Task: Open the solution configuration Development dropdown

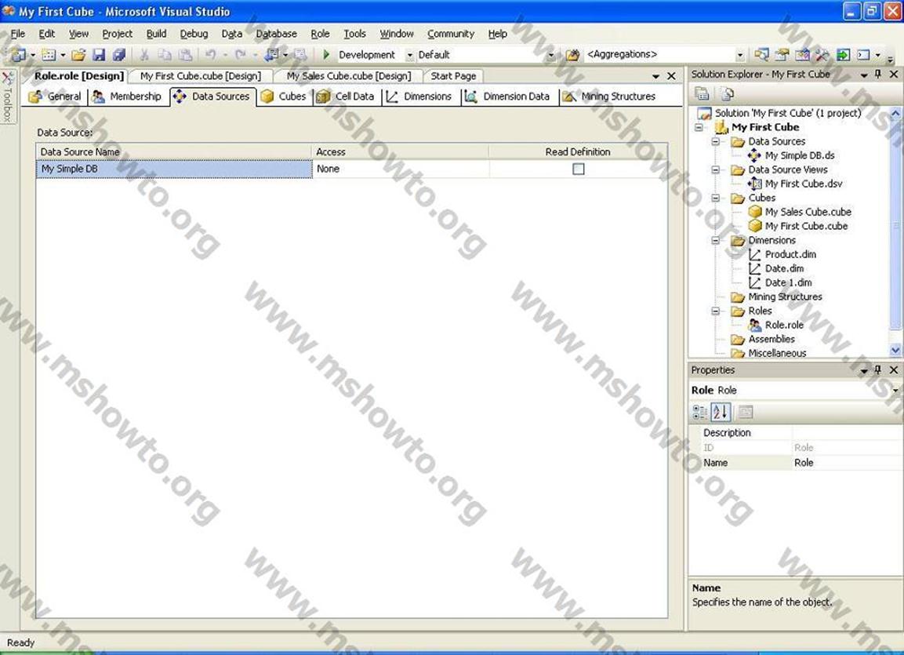Action: tap(410, 56)
